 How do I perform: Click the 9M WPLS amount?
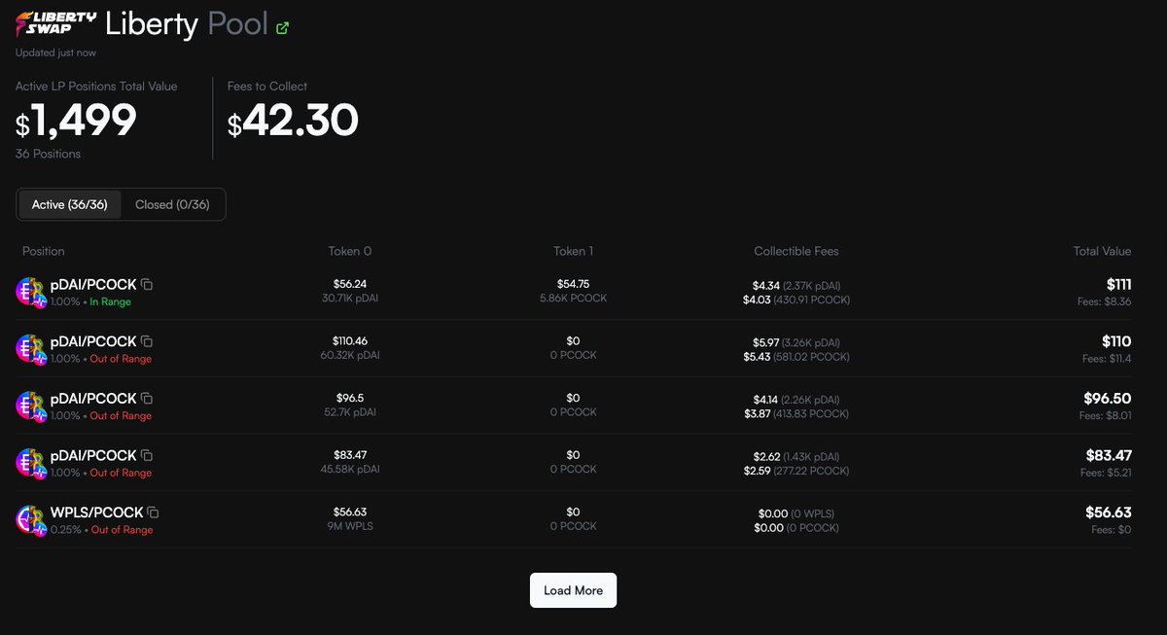coord(350,526)
